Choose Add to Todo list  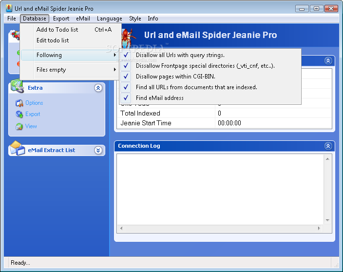tap(70, 30)
